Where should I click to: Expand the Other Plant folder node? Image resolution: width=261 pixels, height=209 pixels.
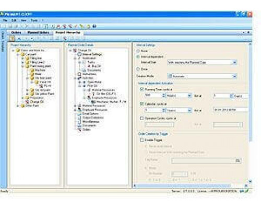coord(18,106)
